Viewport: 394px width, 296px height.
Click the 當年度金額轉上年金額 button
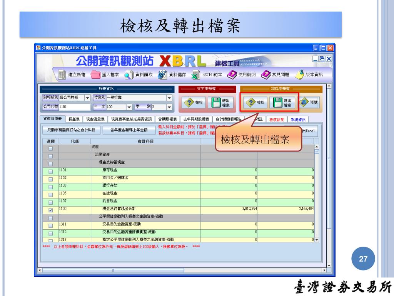point(129,130)
